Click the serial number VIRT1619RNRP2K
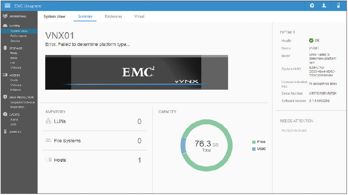The image size is (348, 195). coord(323,93)
